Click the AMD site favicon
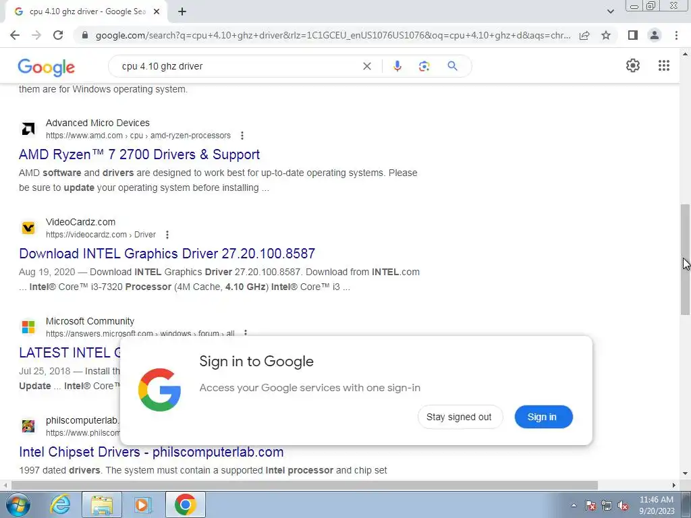 pyautogui.click(x=28, y=129)
